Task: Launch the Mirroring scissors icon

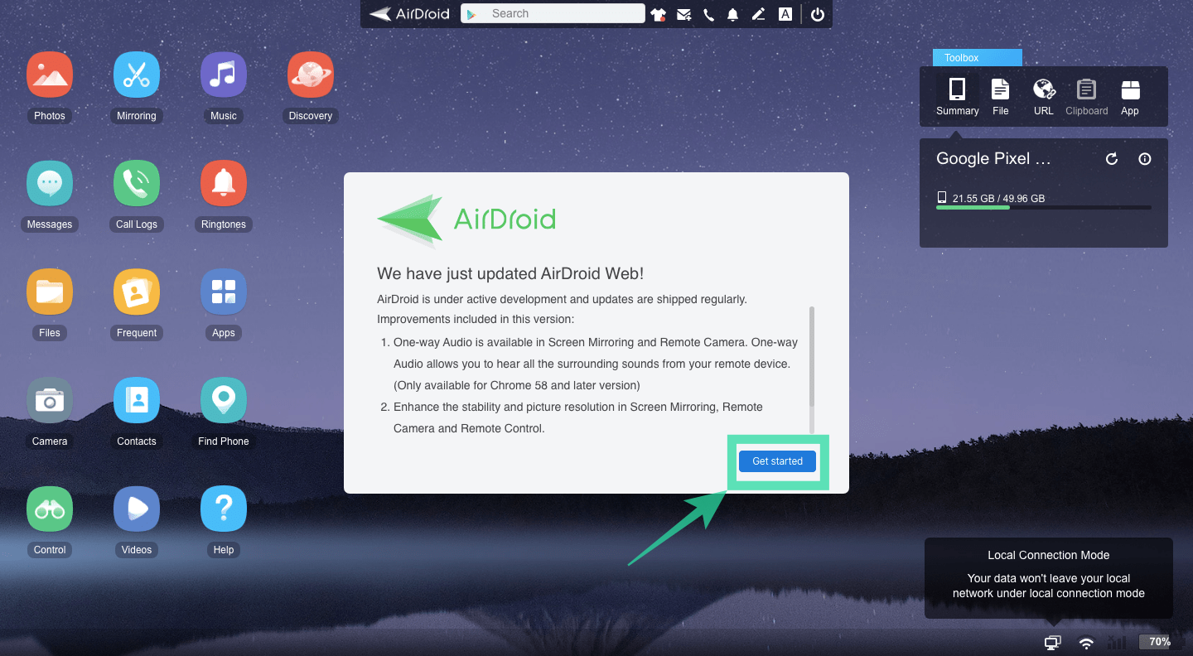Action: [x=137, y=75]
